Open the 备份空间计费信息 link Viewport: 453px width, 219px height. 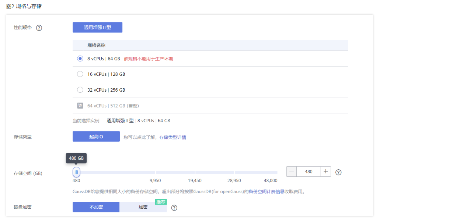266,192
